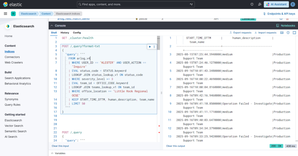Open the Help menu icon
The width and height of the screenshot is (298, 156).
coord(252,4)
